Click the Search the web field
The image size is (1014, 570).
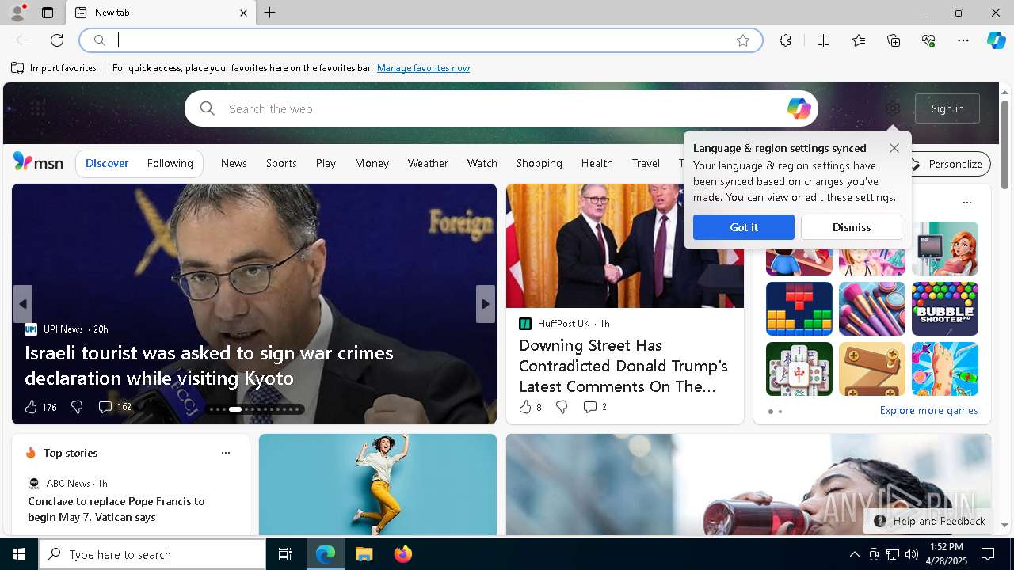(x=501, y=108)
